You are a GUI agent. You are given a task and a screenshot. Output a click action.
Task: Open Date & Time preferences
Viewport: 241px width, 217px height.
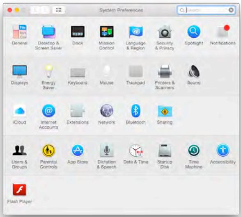coord(136,151)
